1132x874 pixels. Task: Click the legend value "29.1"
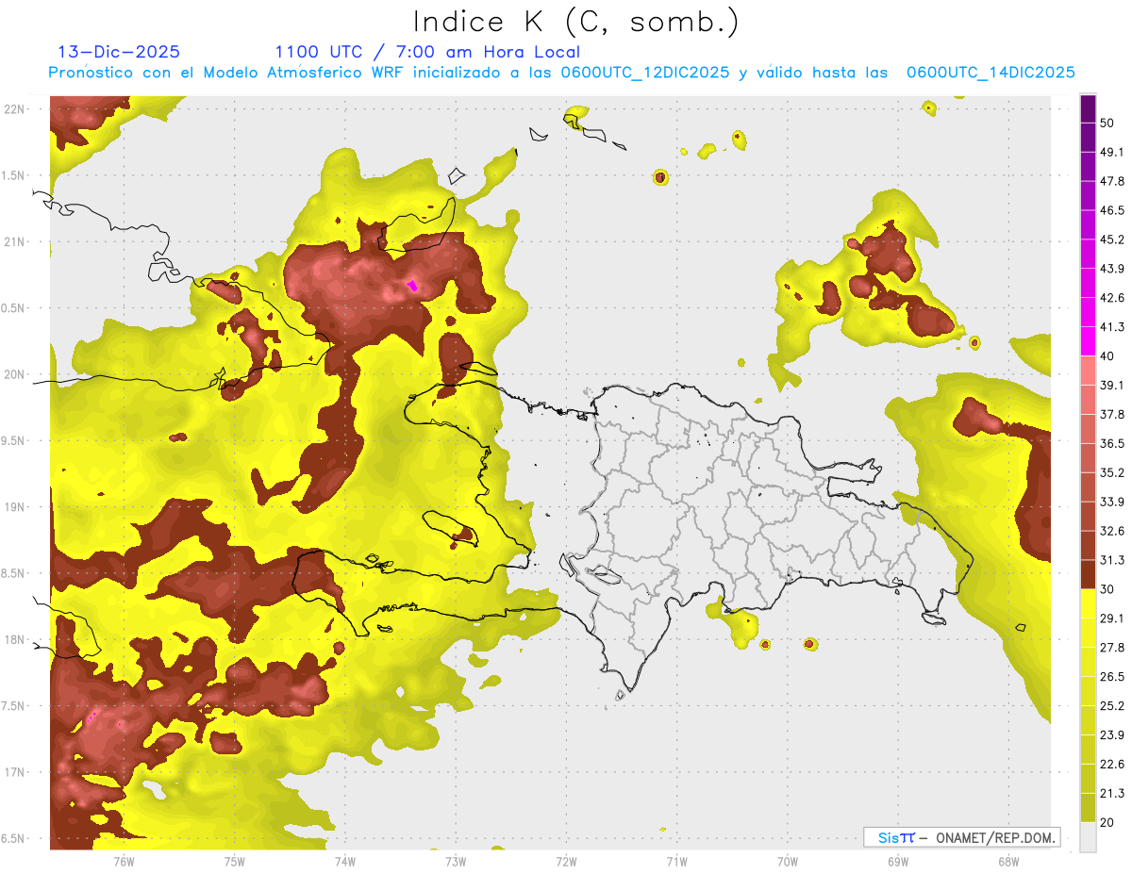1113,618
